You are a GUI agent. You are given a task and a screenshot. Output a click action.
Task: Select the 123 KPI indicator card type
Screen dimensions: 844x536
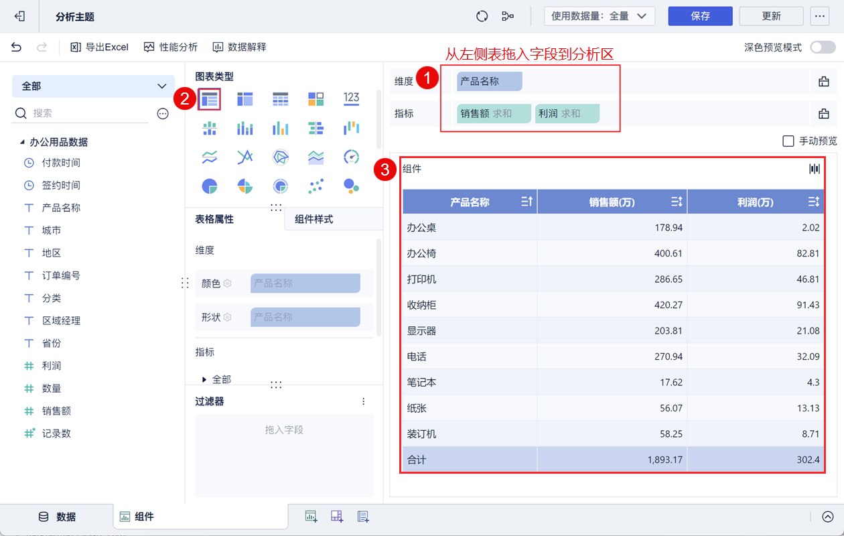point(352,98)
